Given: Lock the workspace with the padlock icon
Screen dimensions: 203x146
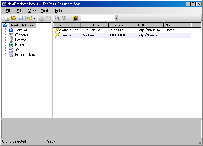Looking at the screenshot, I should tap(75, 18).
